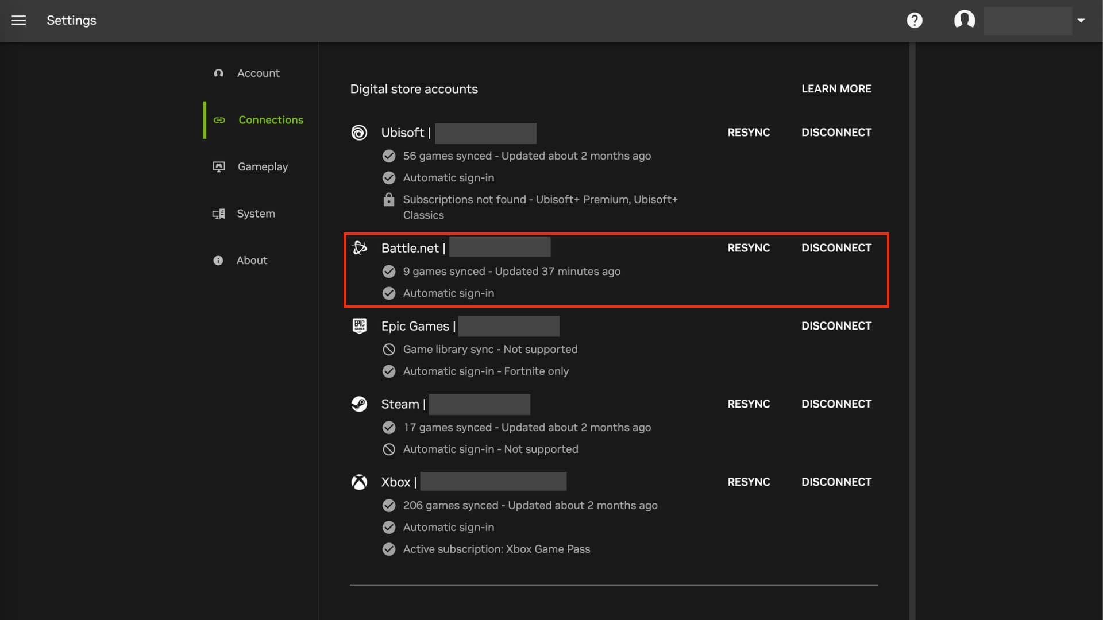Click Xbox Game Pass subscription checkmark
This screenshot has width=1103, height=620.
point(389,549)
